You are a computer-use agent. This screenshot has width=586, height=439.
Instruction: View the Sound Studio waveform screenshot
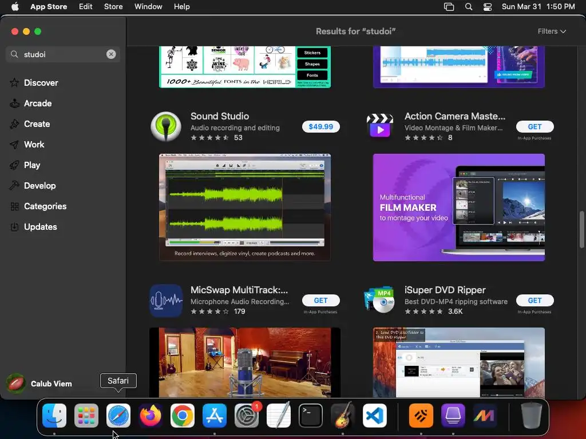pos(245,207)
